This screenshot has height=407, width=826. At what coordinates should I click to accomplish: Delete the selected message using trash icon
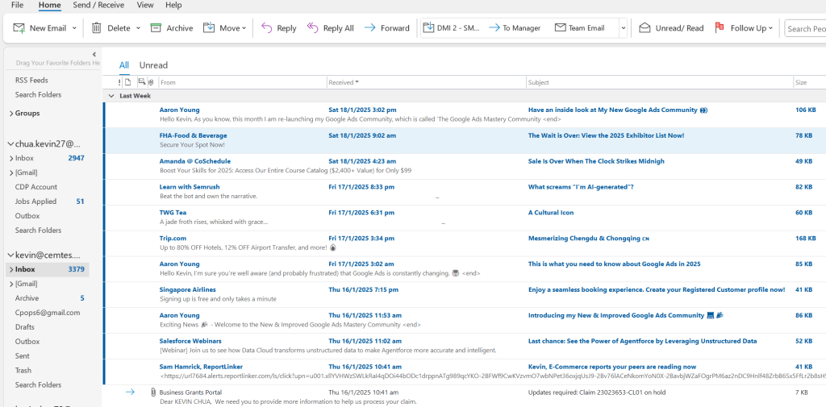point(97,28)
